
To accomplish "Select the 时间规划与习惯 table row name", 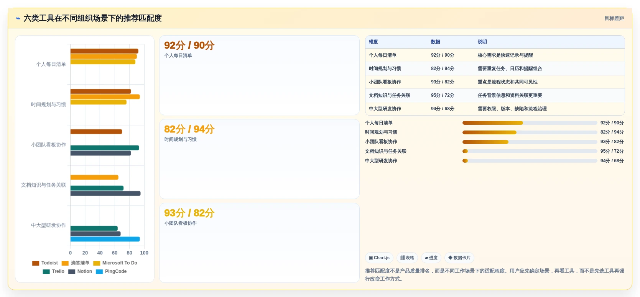I will click(x=385, y=69).
